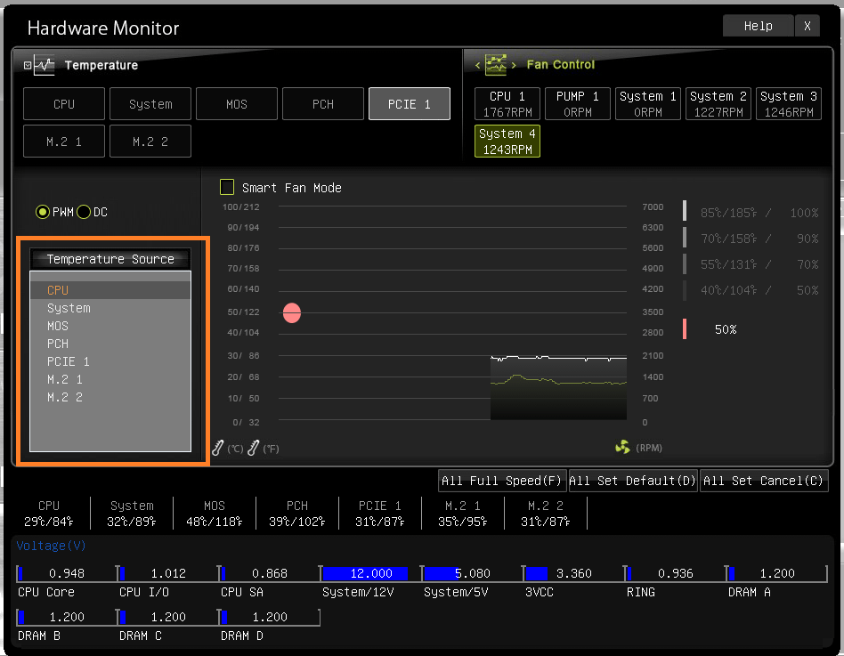Select the CPU temperature tab
The height and width of the screenshot is (656, 844).
pyautogui.click(x=64, y=104)
